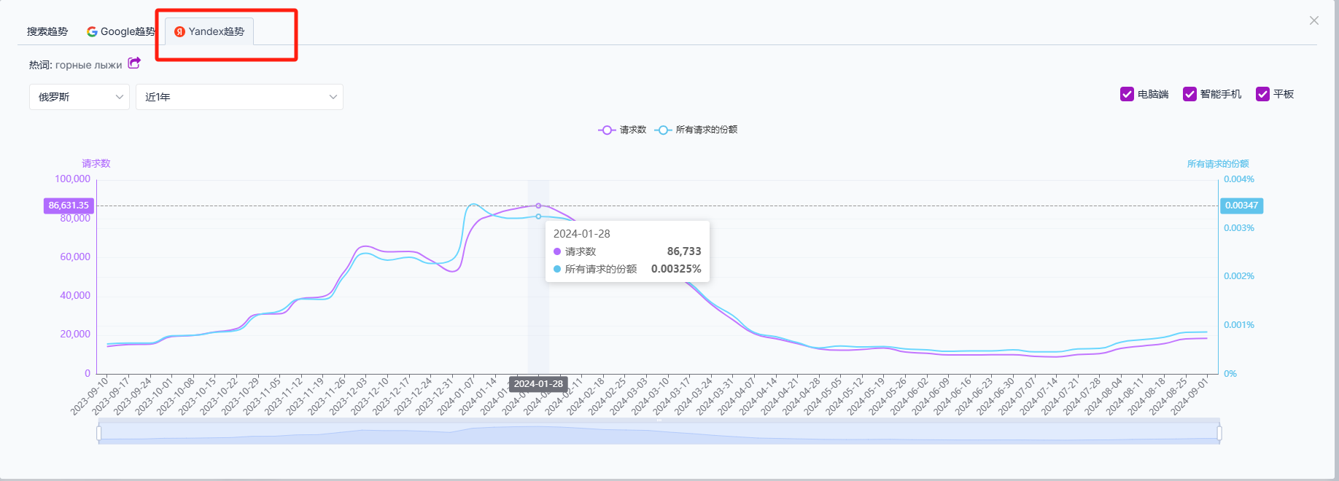This screenshot has width=1339, height=481.
Task: Uncheck the 电脑端 checkbox
Action: coord(1127,94)
